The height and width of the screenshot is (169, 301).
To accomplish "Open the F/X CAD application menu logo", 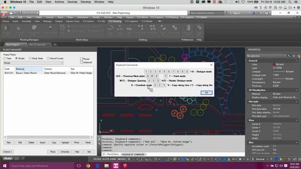I will [4, 15].
